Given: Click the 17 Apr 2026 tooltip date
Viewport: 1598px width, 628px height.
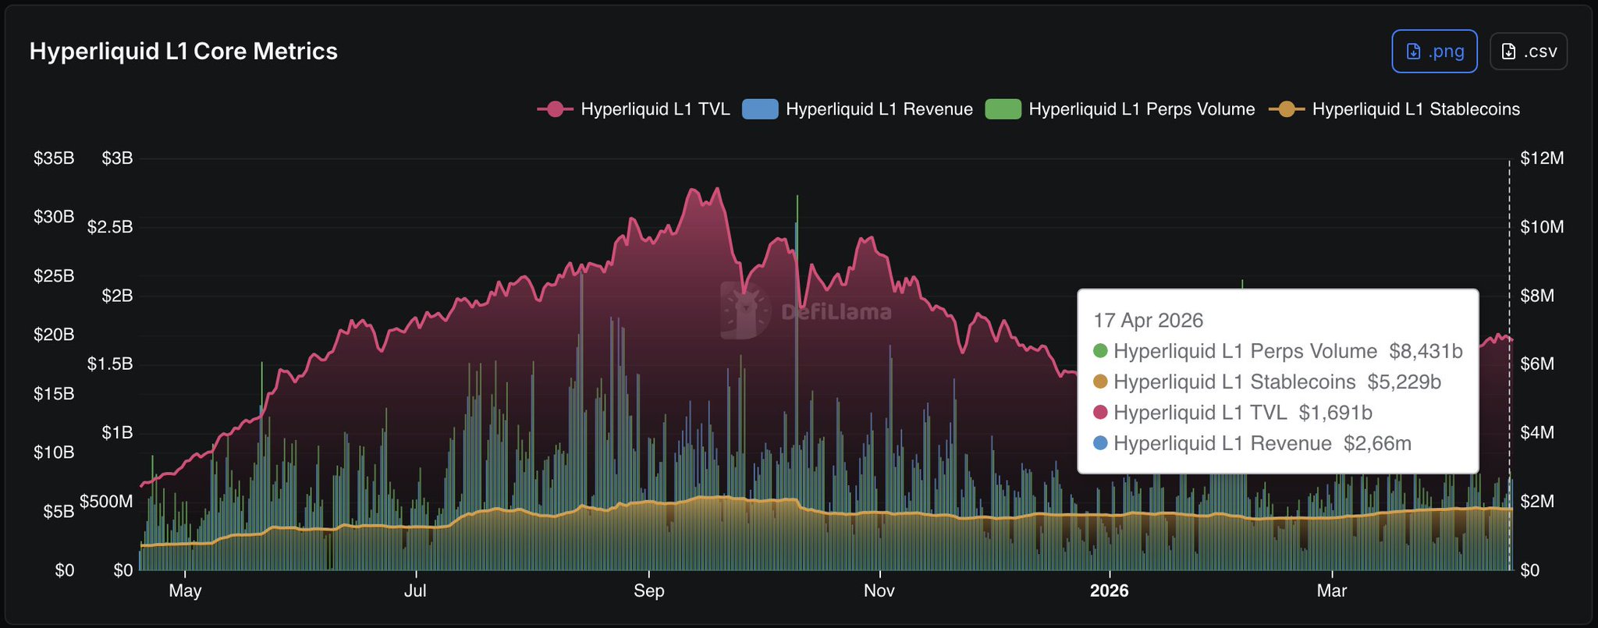Looking at the screenshot, I should 1148,321.
